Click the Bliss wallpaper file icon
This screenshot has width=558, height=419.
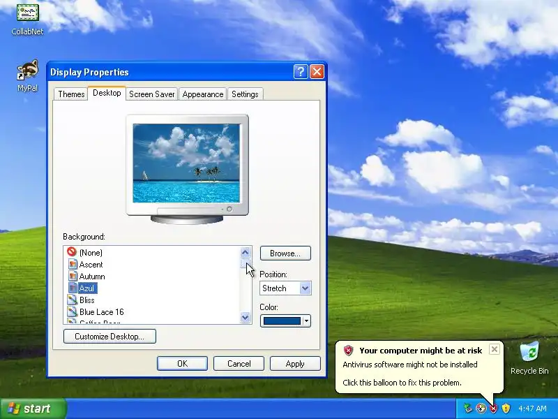coord(73,300)
